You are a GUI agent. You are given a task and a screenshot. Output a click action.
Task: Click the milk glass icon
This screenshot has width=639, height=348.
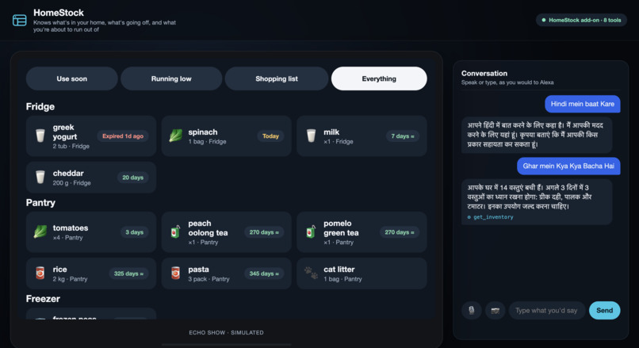click(311, 136)
